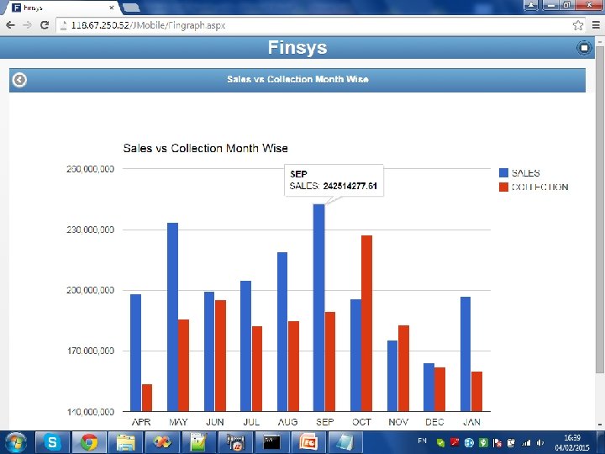605x454 pixels.
Task: Click the APR red collection bar
Action: (147, 398)
